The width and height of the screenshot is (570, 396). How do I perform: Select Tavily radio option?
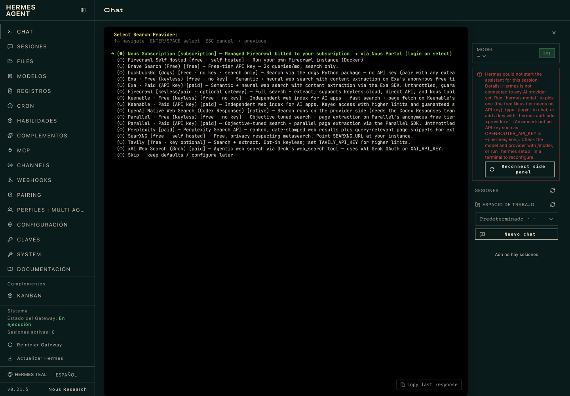pyautogui.click(x=121, y=143)
